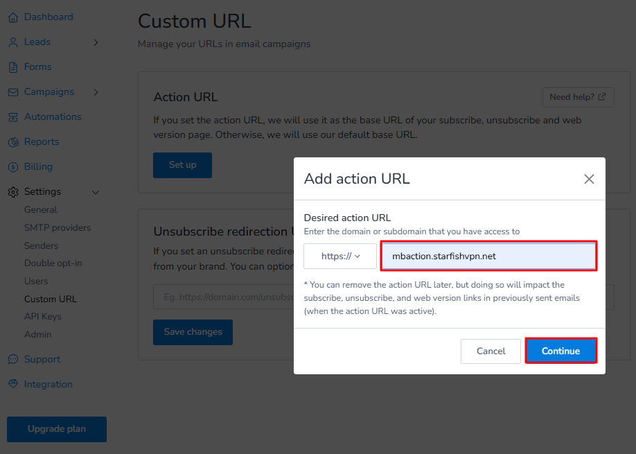Screen dimensions: 636x454
Task: Go to Senders settings
Action: pos(42,245)
